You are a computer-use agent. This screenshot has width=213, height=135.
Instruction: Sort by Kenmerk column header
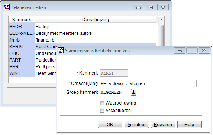coord(22,20)
